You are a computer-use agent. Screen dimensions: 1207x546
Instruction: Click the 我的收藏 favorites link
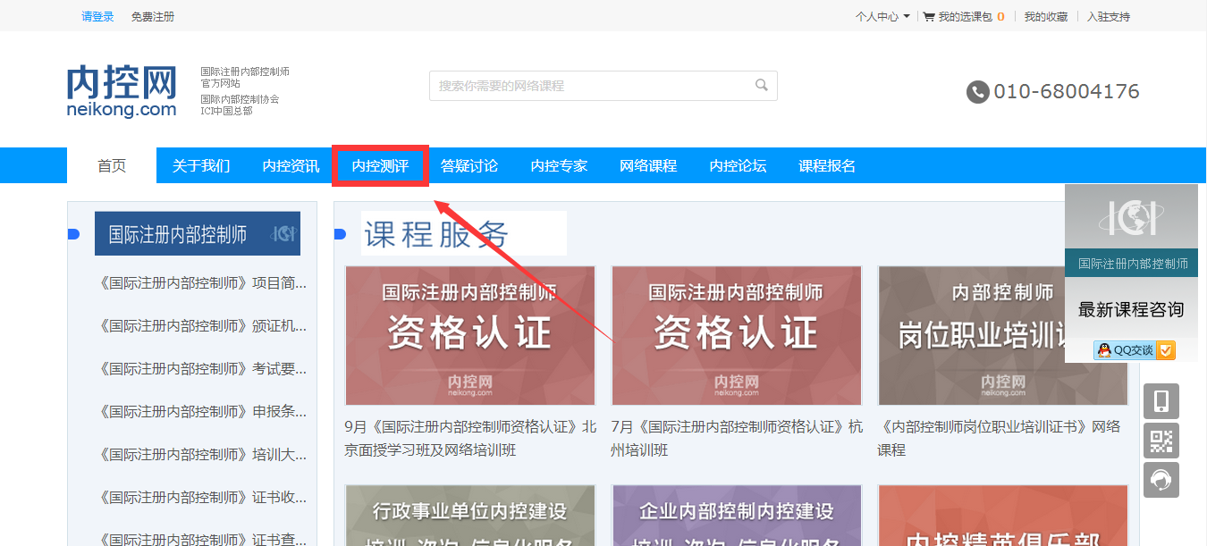tap(1045, 16)
